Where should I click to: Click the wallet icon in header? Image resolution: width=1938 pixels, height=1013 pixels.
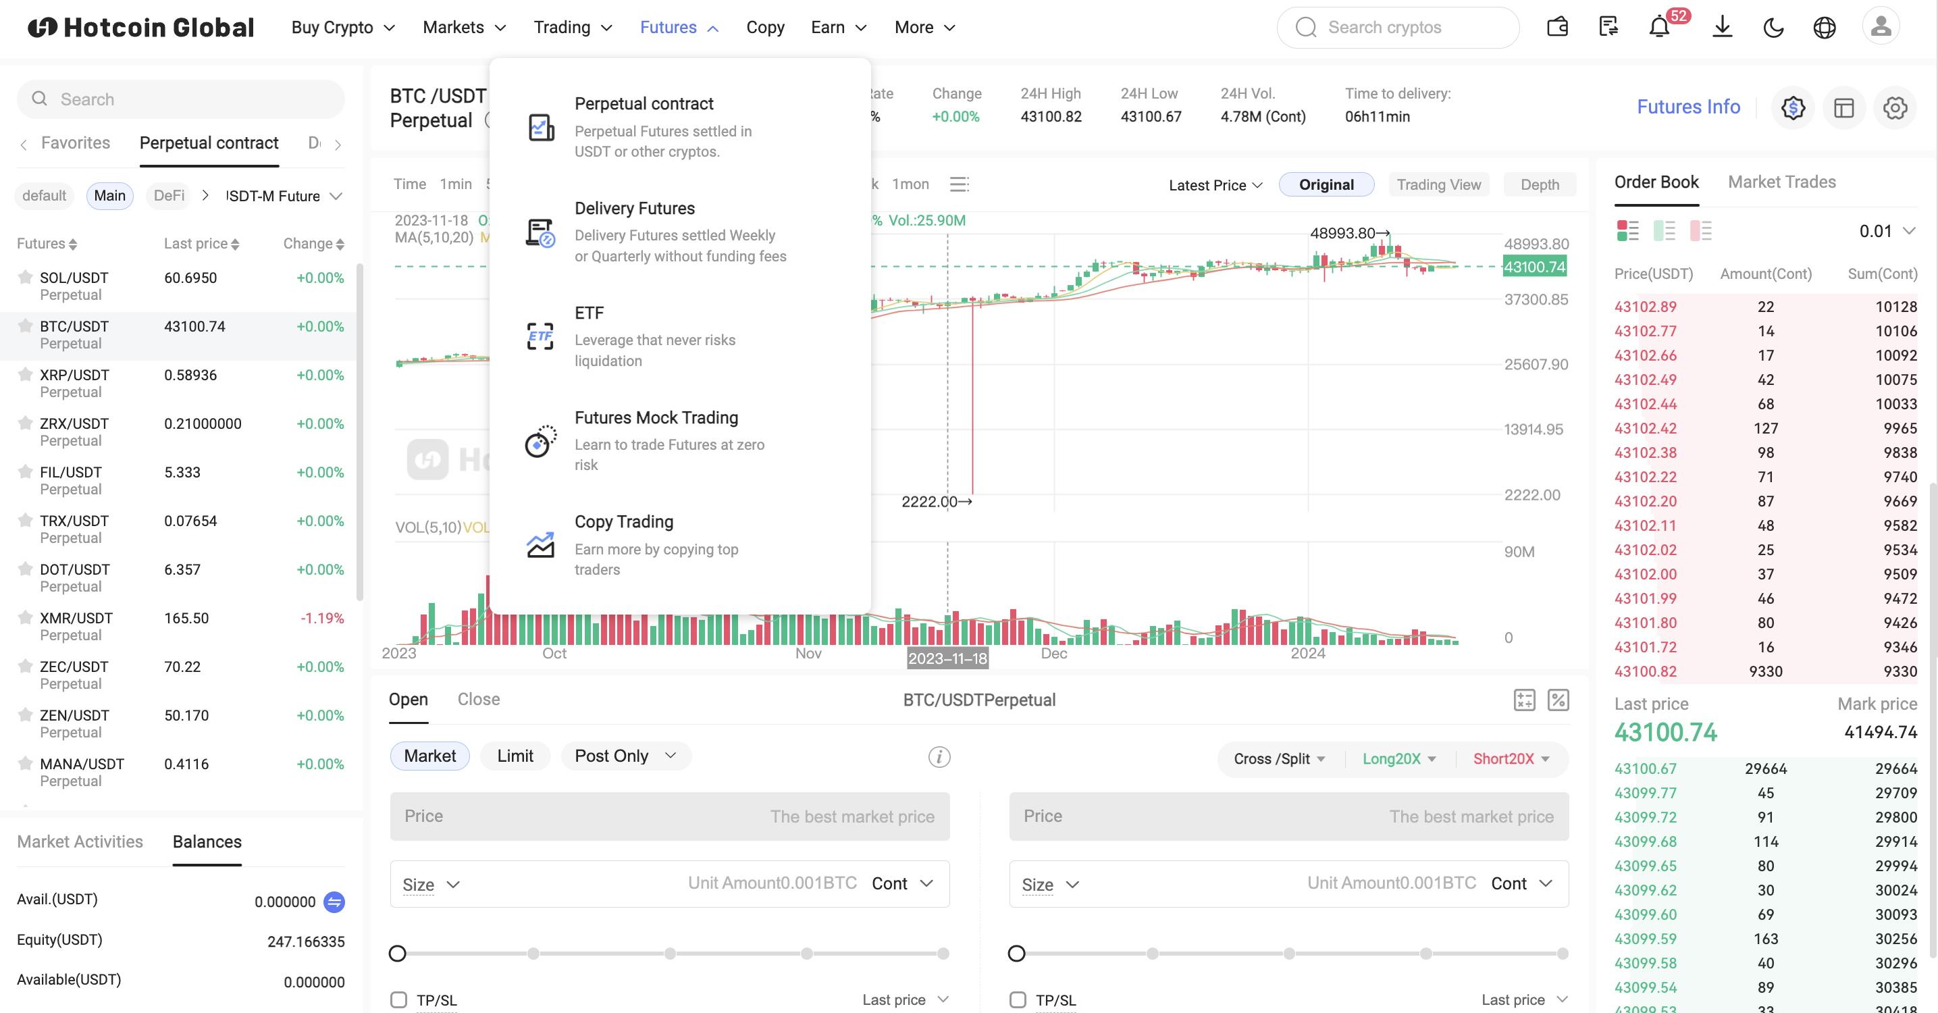pos(1557,28)
